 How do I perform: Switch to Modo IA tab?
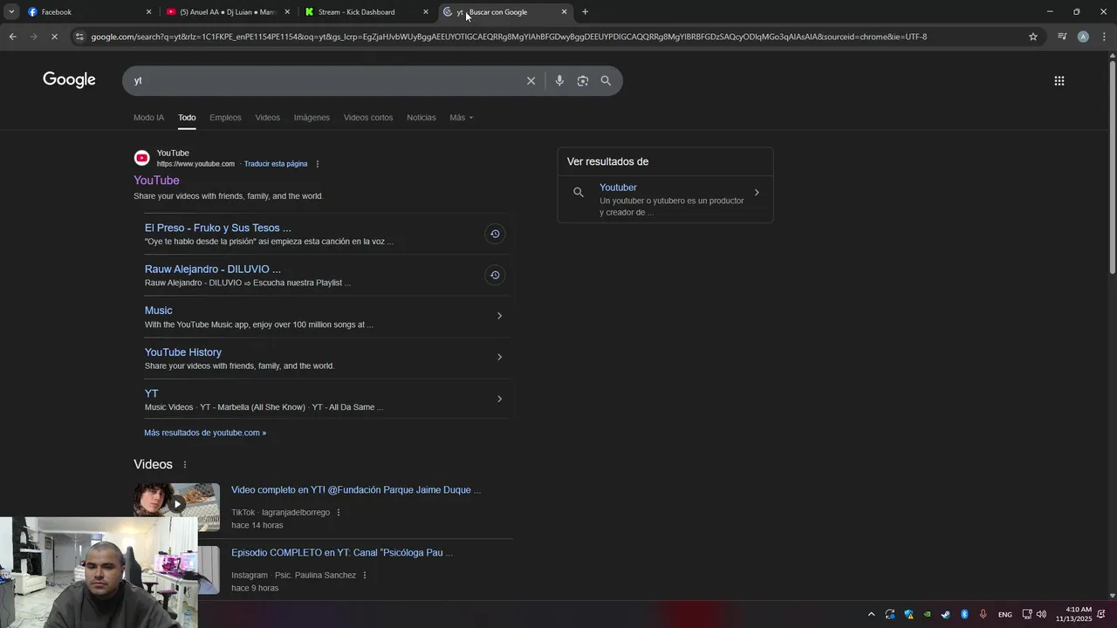pos(148,118)
